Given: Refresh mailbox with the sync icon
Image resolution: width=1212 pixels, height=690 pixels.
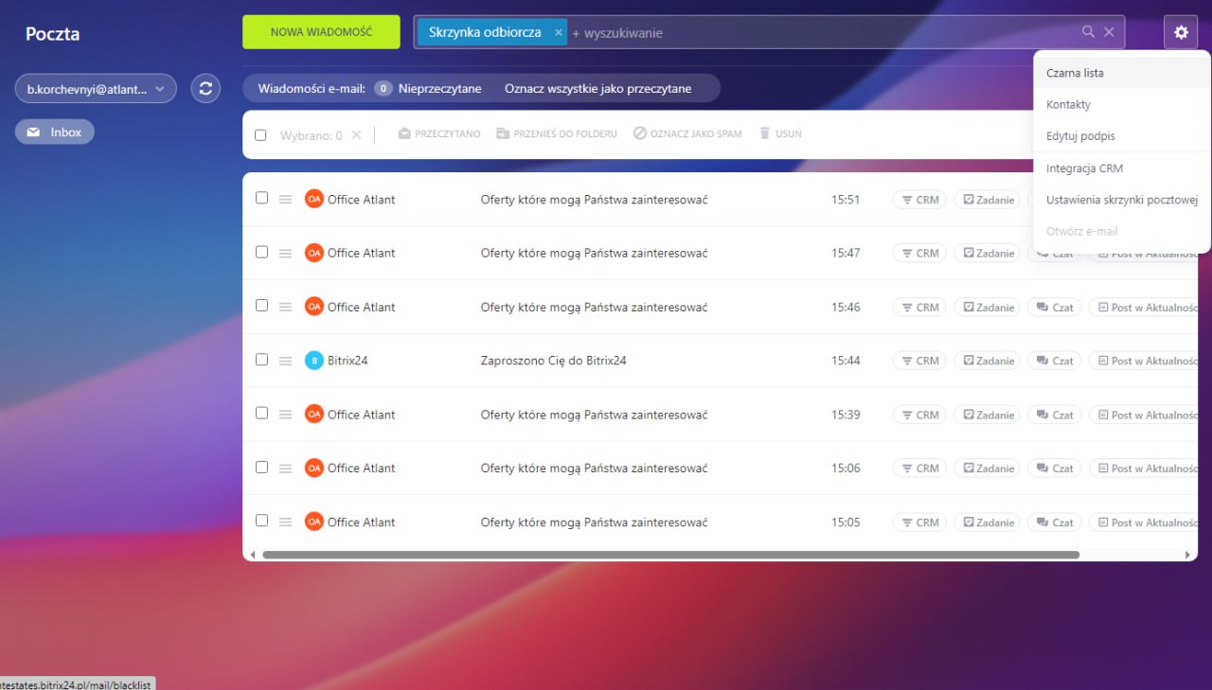Looking at the screenshot, I should (x=205, y=89).
